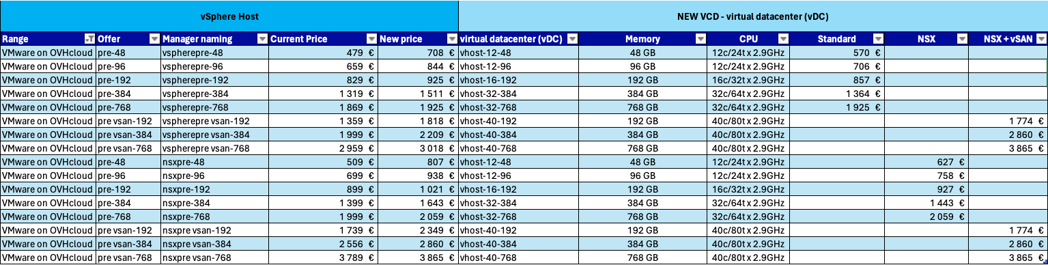Image resolution: width=1048 pixels, height=265 pixels.
Task: Select the vspherepre vsan-384 cell
Action: pos(214,135)
